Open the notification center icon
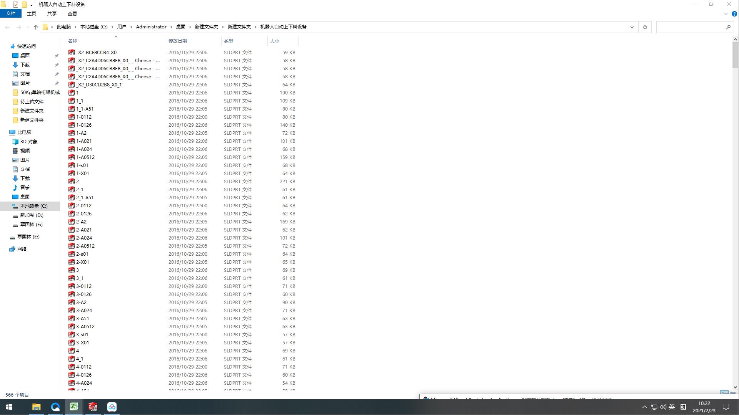This screenshot has height=415, width=739. pos(726,407)
